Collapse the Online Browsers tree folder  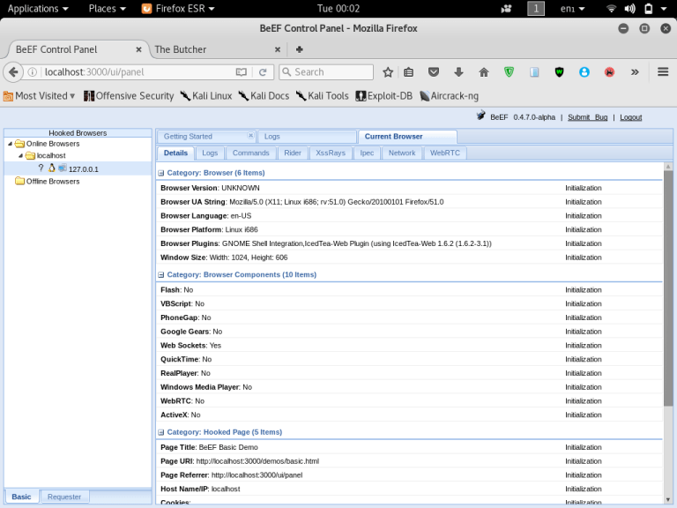10,144
